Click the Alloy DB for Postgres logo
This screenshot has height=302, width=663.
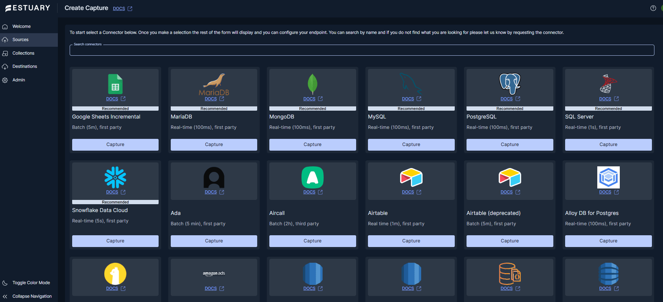tap(608, 177)
